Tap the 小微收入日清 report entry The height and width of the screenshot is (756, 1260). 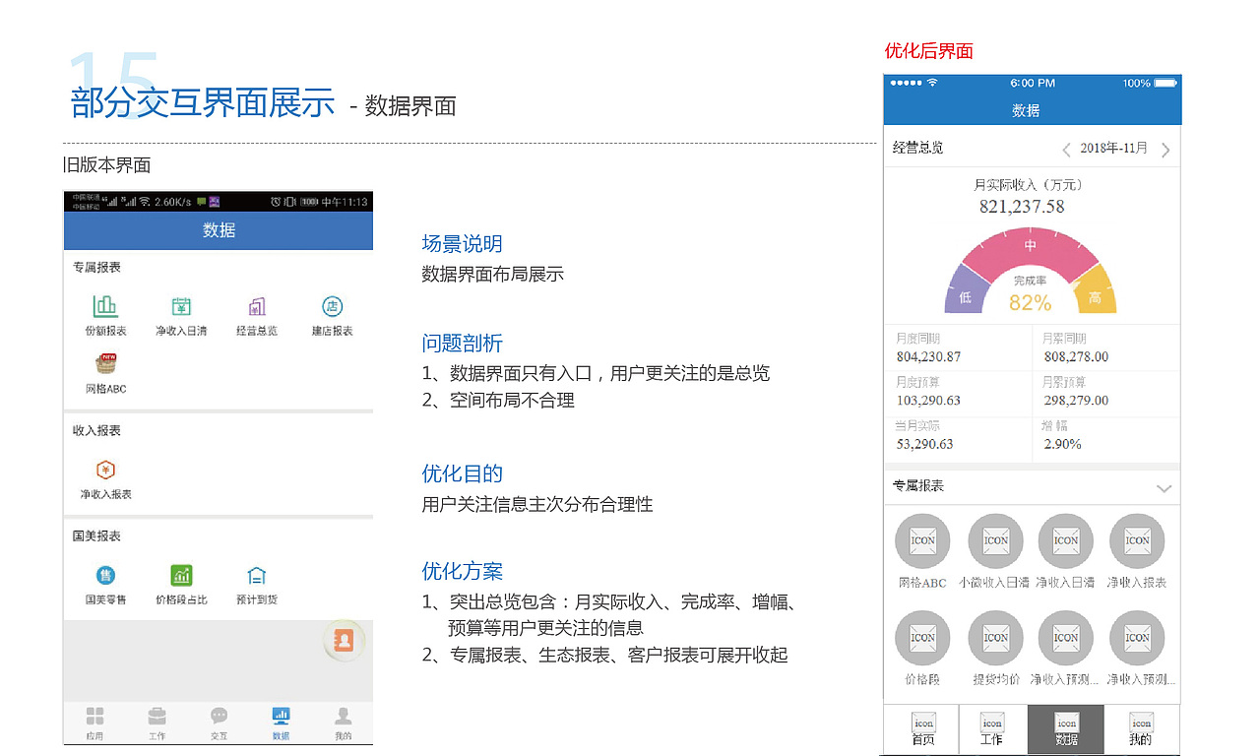(x=995, y=540)
